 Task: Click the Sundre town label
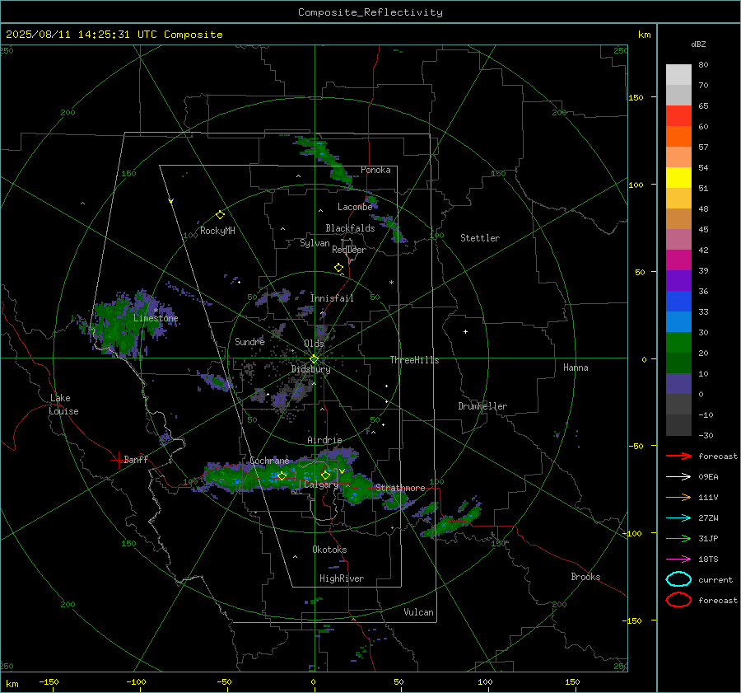click(249, 341)
